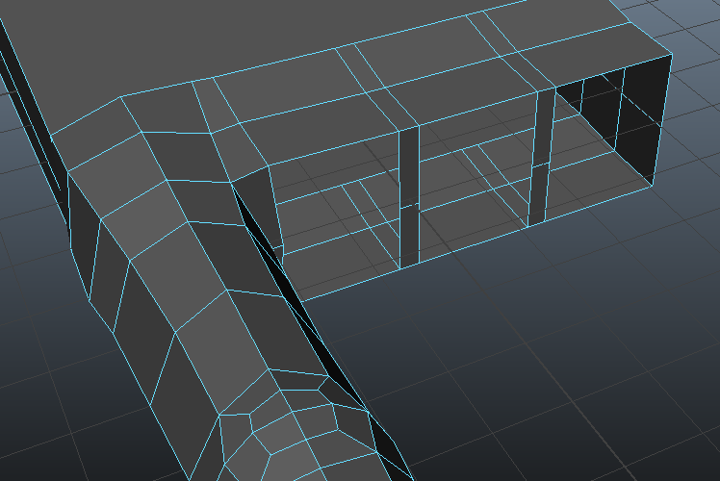Select the box top face between the two pillars

(472, 104)
